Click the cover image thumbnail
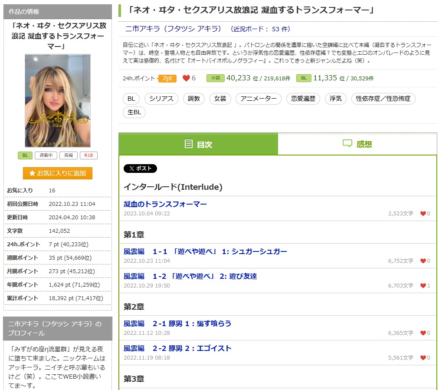Screen dimensions: 439x390 click(58, 101)
